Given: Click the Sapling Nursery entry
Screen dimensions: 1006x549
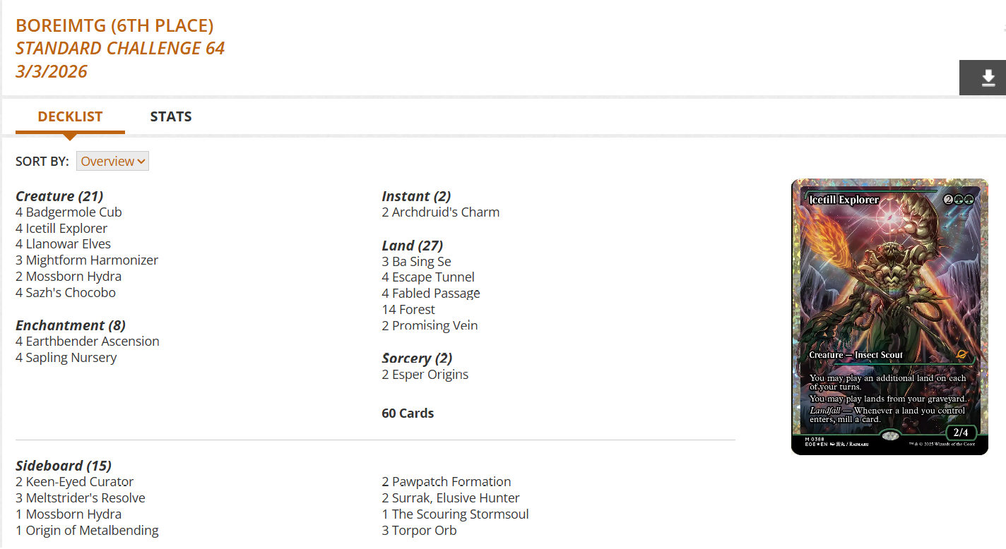Looking at the screenshot, I should 71,357.
